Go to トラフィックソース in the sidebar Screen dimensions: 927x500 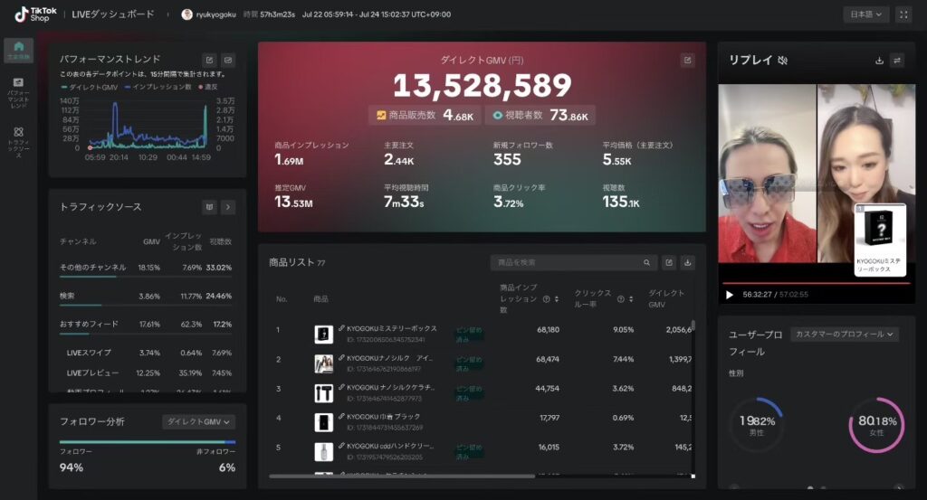click(x=18, y=142)
